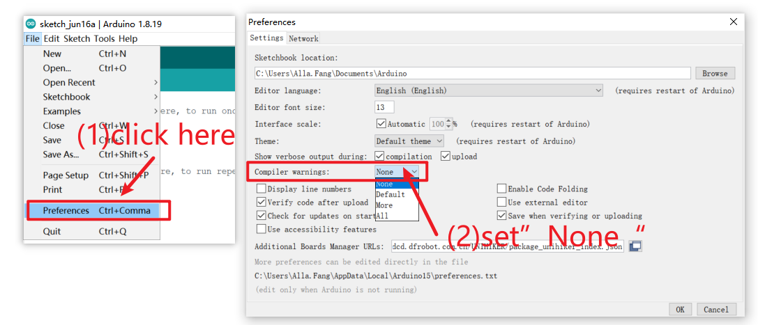This screenshot has width=758, height=325.
Task: Click the Additional Boards Manager URLs field
Action: 508,246
